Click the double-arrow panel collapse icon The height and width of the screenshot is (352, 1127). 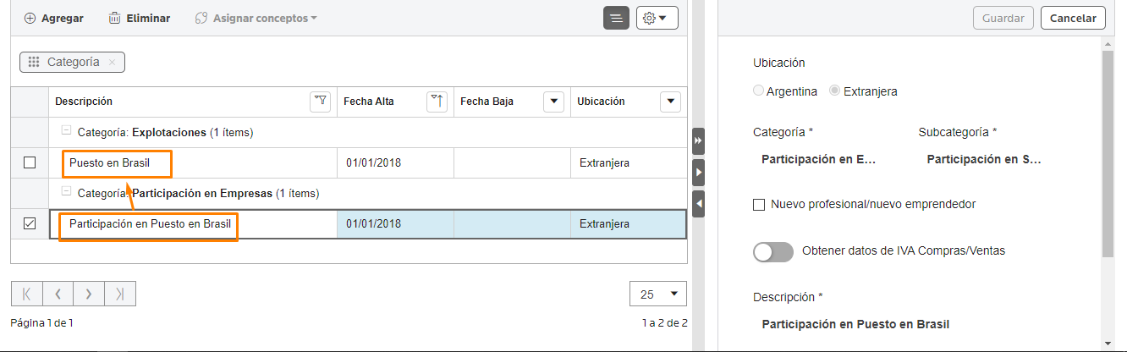point(698,140)
